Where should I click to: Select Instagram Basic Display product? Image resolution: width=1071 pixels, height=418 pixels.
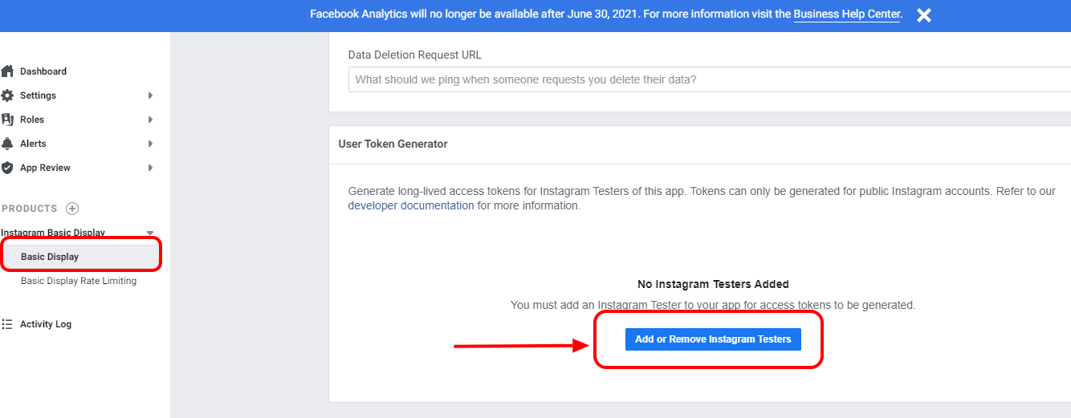[53, 233]
